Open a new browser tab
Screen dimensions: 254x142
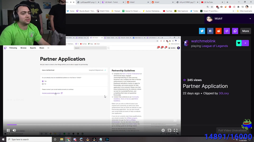click(227, 2)
